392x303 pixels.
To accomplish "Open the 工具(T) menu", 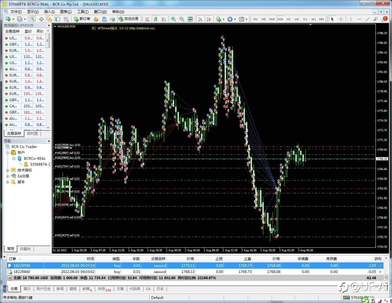I will pyautogui.click(x=83, y=12).
